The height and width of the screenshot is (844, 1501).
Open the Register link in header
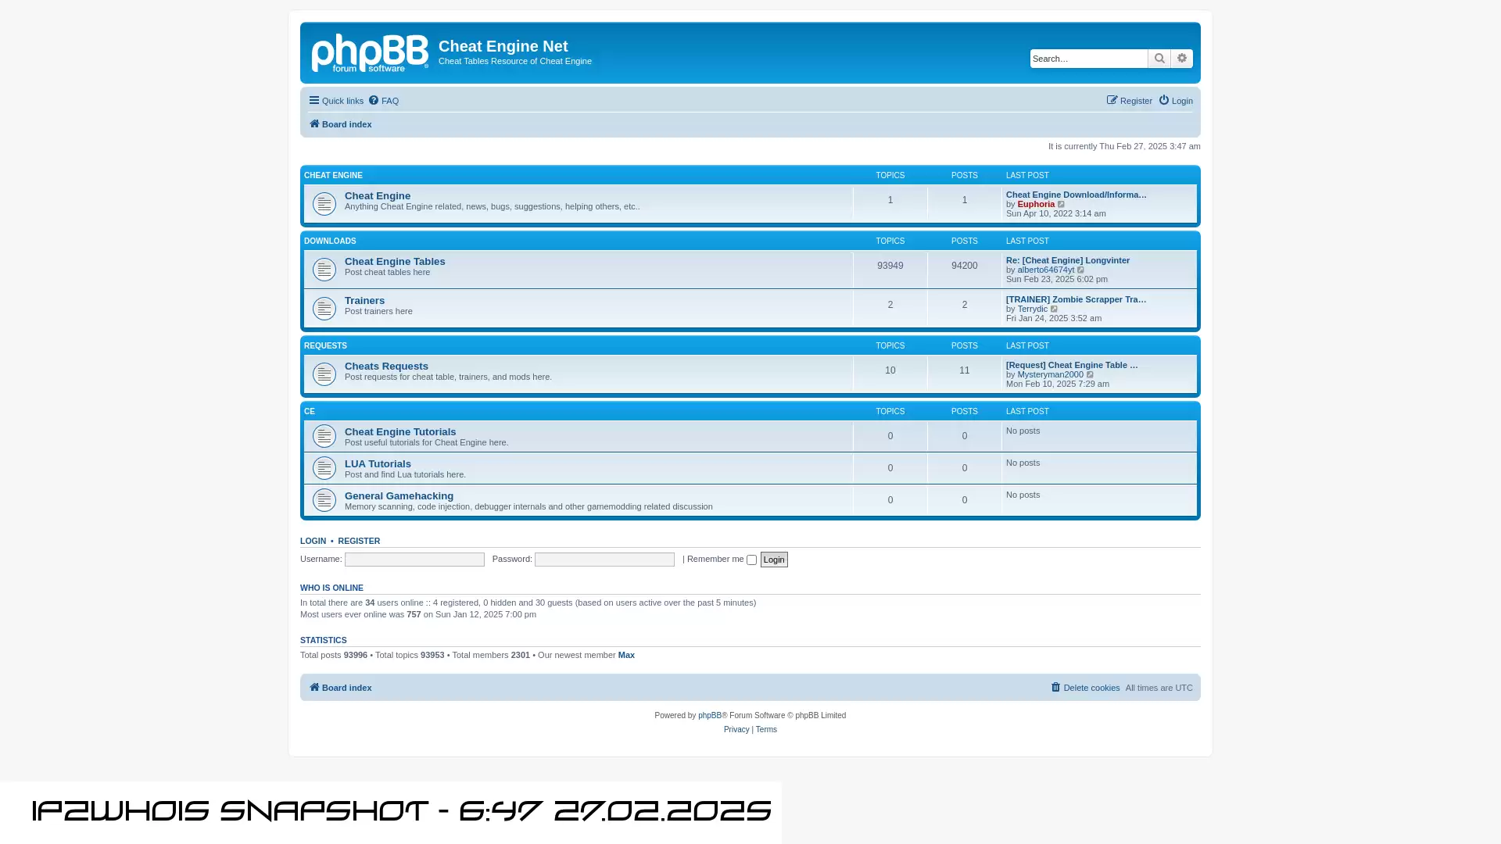[1130, 101]
